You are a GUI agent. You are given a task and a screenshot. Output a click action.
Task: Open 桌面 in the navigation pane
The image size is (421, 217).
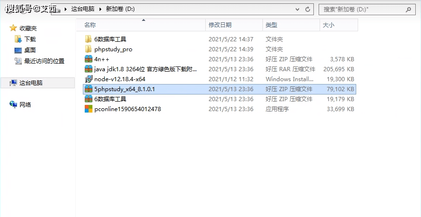(x=30, y=50)
